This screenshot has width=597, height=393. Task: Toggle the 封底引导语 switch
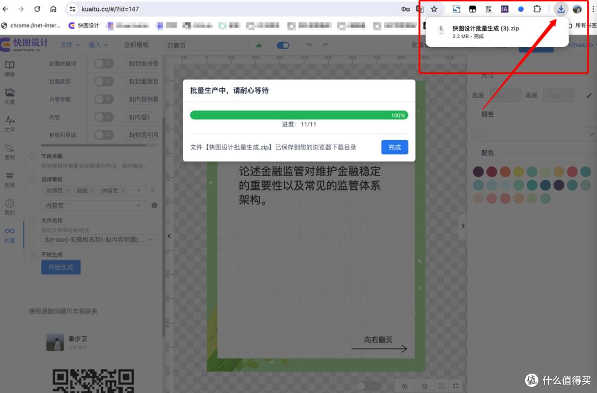[x=104, y=135]
